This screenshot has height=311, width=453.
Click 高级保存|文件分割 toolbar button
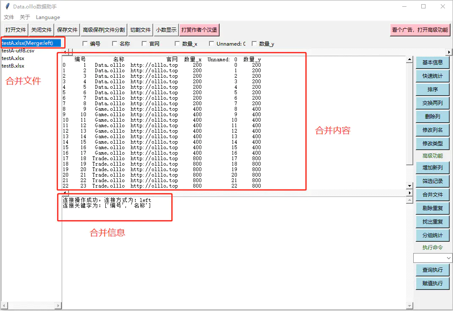[104, 30]
